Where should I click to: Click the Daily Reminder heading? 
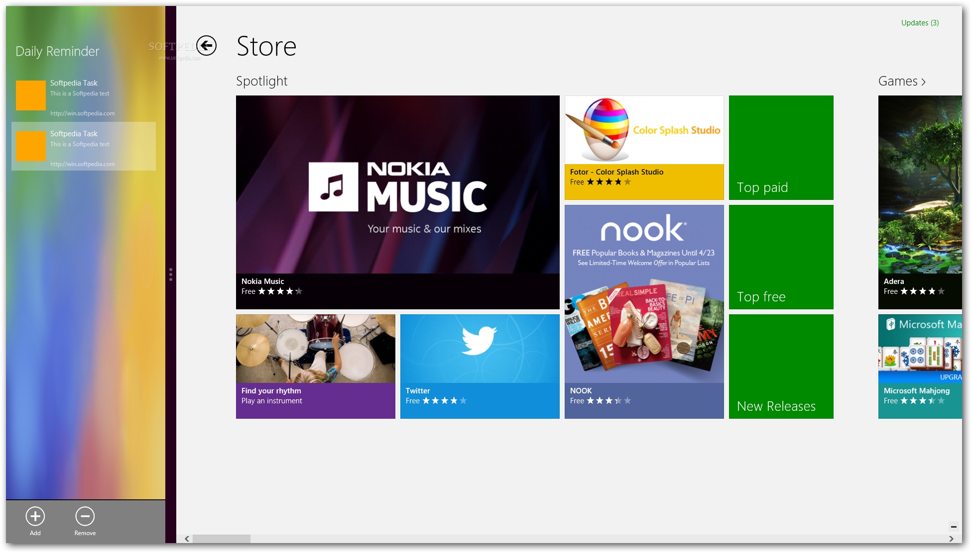(x=57, y=51)
